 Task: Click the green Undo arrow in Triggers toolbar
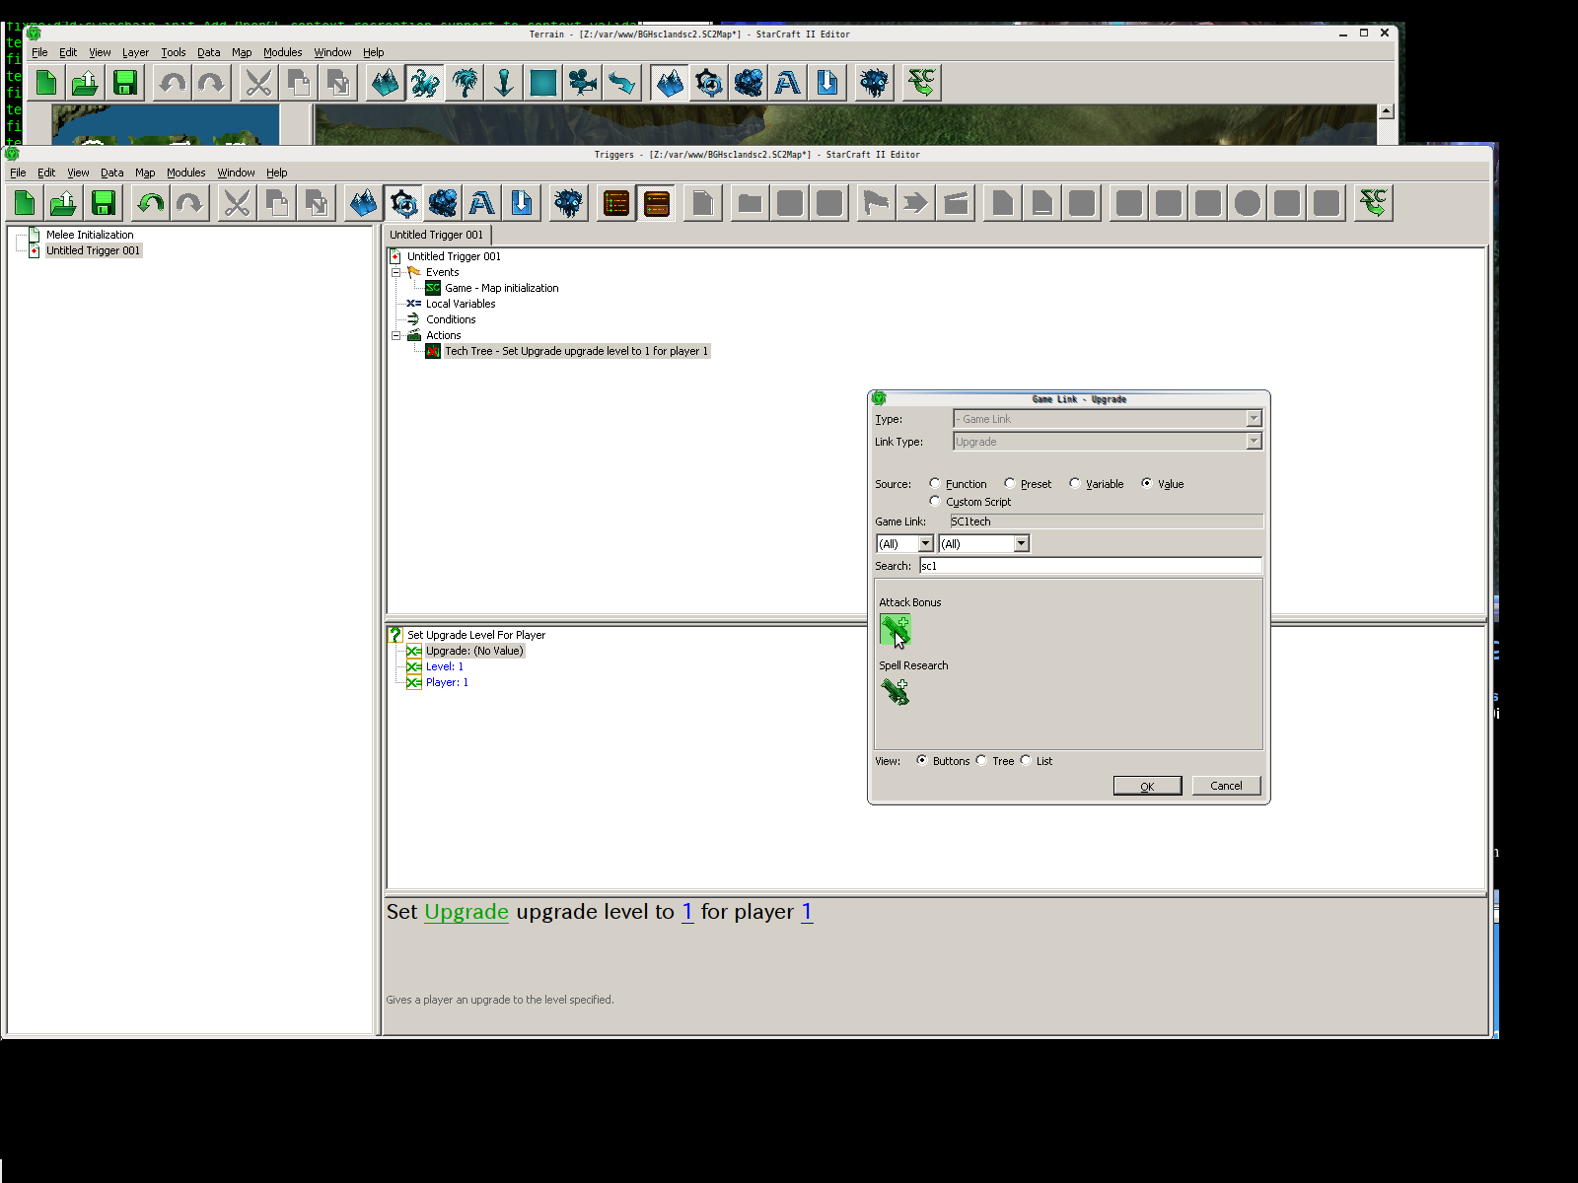point(150,203)
